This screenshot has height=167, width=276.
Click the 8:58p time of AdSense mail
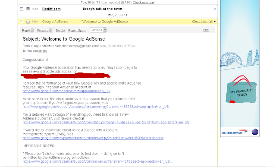pyautogui.click(x=35, y=22)
